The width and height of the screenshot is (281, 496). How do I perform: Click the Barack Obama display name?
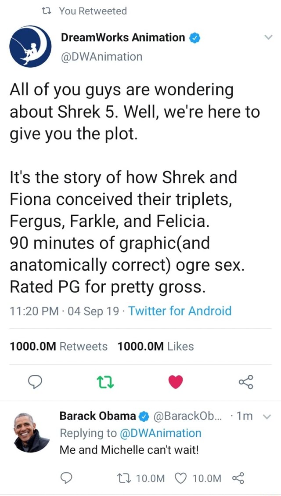97,416
